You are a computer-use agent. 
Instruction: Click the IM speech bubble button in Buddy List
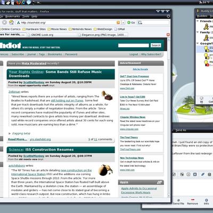pos(201,100)
